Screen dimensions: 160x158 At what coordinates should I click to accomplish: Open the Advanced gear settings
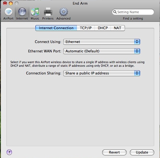[x=64, y=14]
